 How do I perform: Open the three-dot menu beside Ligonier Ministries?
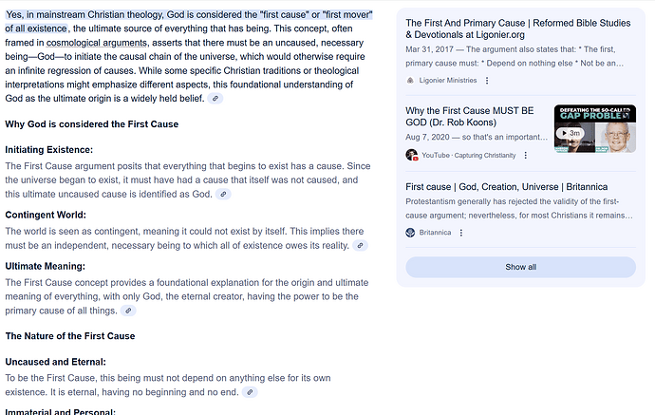[487, 80]
